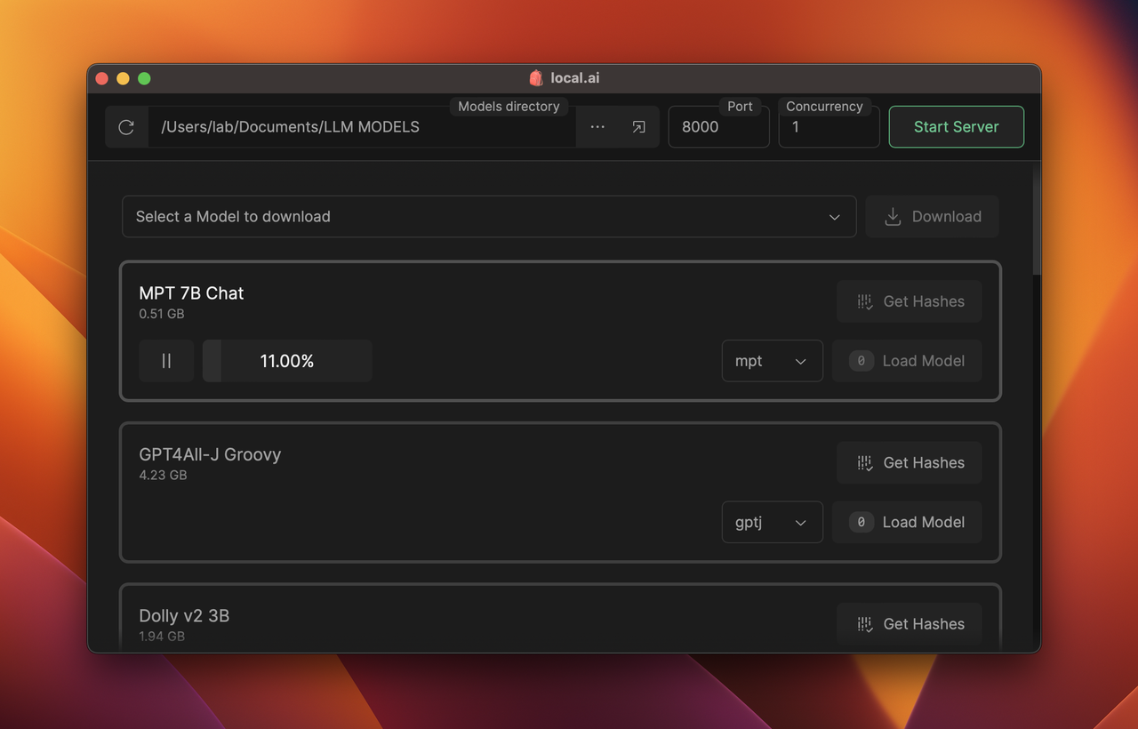Click Get Hashes for GPT4All-J Groovy
The width and height of the screenshot is (1138, 729).
point(910,462)
